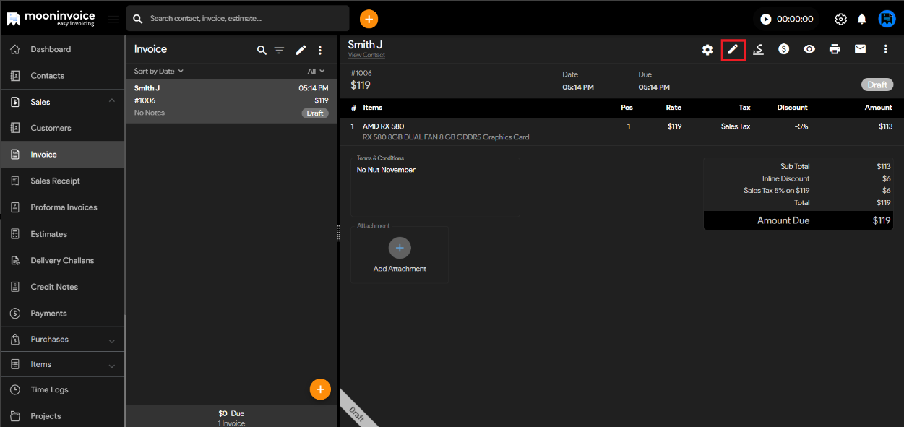The height and width of the screenshot is (427, 904).
Task: Expand the Purchases section
Action: pyautogui.click(x=62, y=339)
